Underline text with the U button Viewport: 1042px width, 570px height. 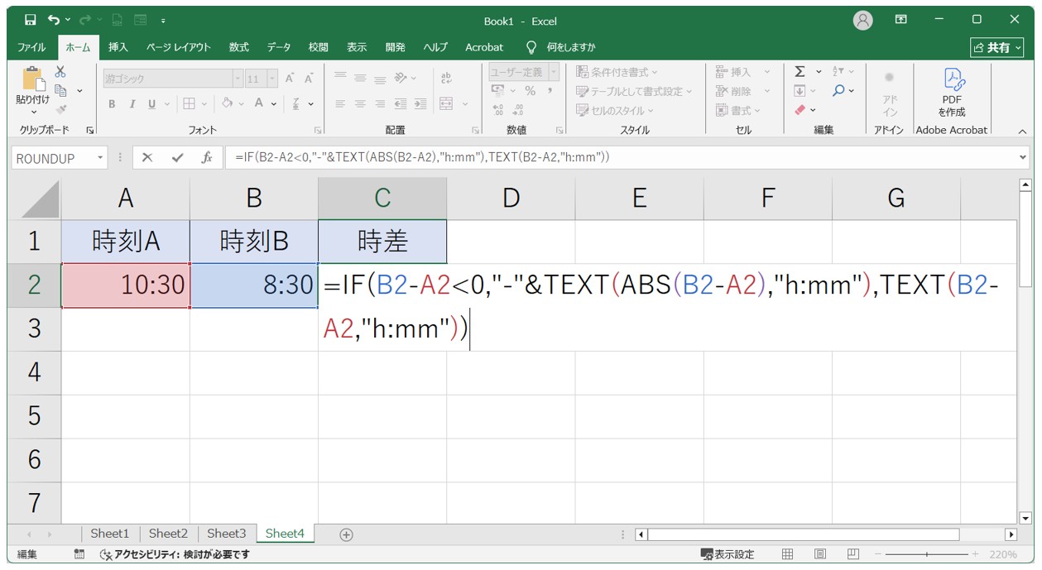[x=151, y=104]
